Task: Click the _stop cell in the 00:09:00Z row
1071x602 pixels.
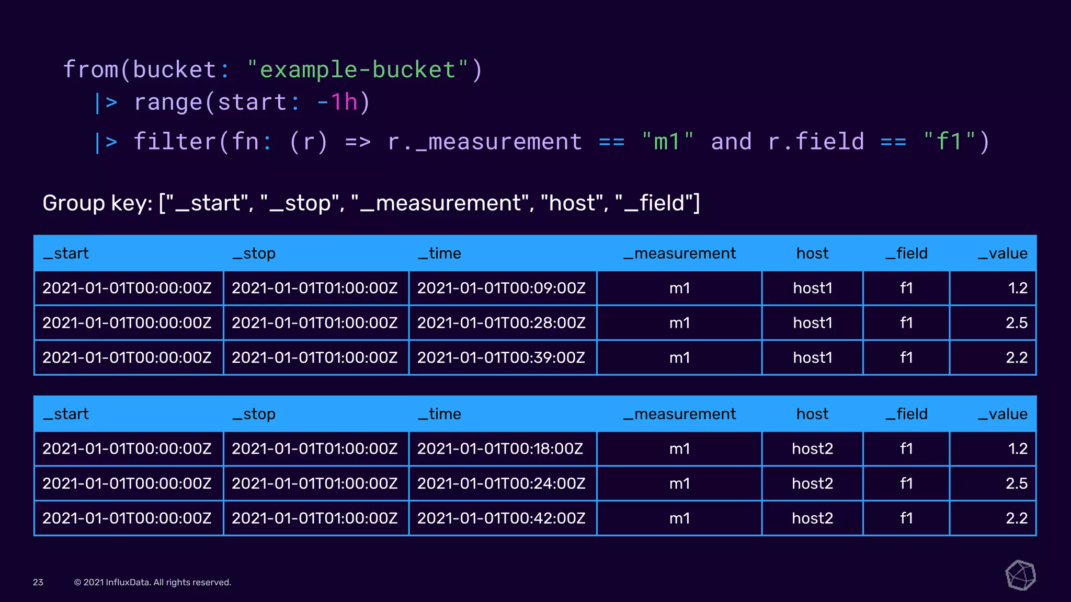Action: pos(315,288)
